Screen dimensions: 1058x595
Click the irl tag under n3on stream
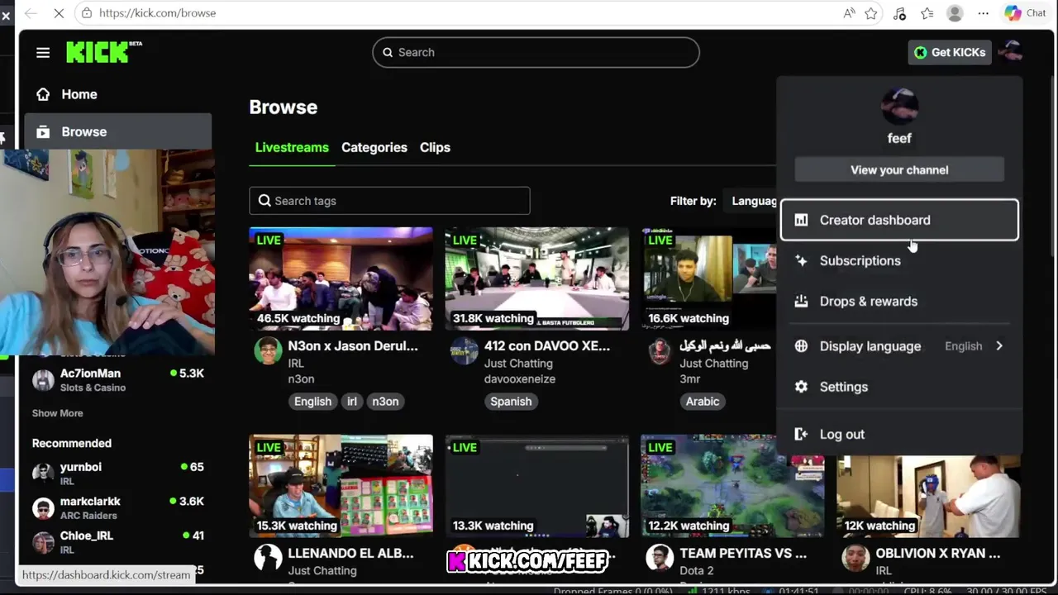tap(352, 402)
